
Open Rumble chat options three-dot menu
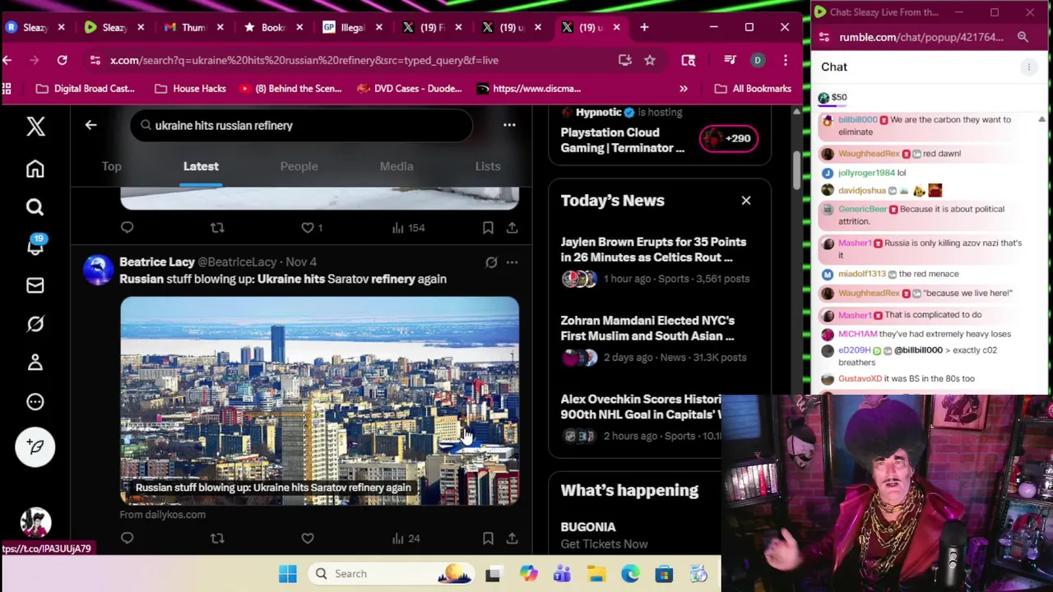(1028, 67)
